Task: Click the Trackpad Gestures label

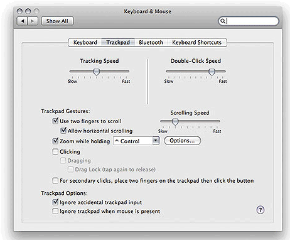Action: point(65,111)
